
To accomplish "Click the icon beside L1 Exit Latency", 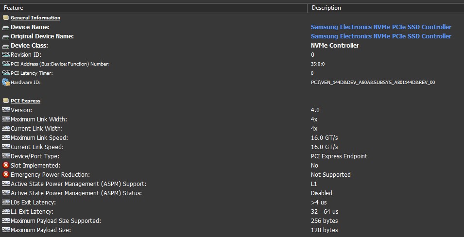I will pyautogui.click(x=6, y=211).
